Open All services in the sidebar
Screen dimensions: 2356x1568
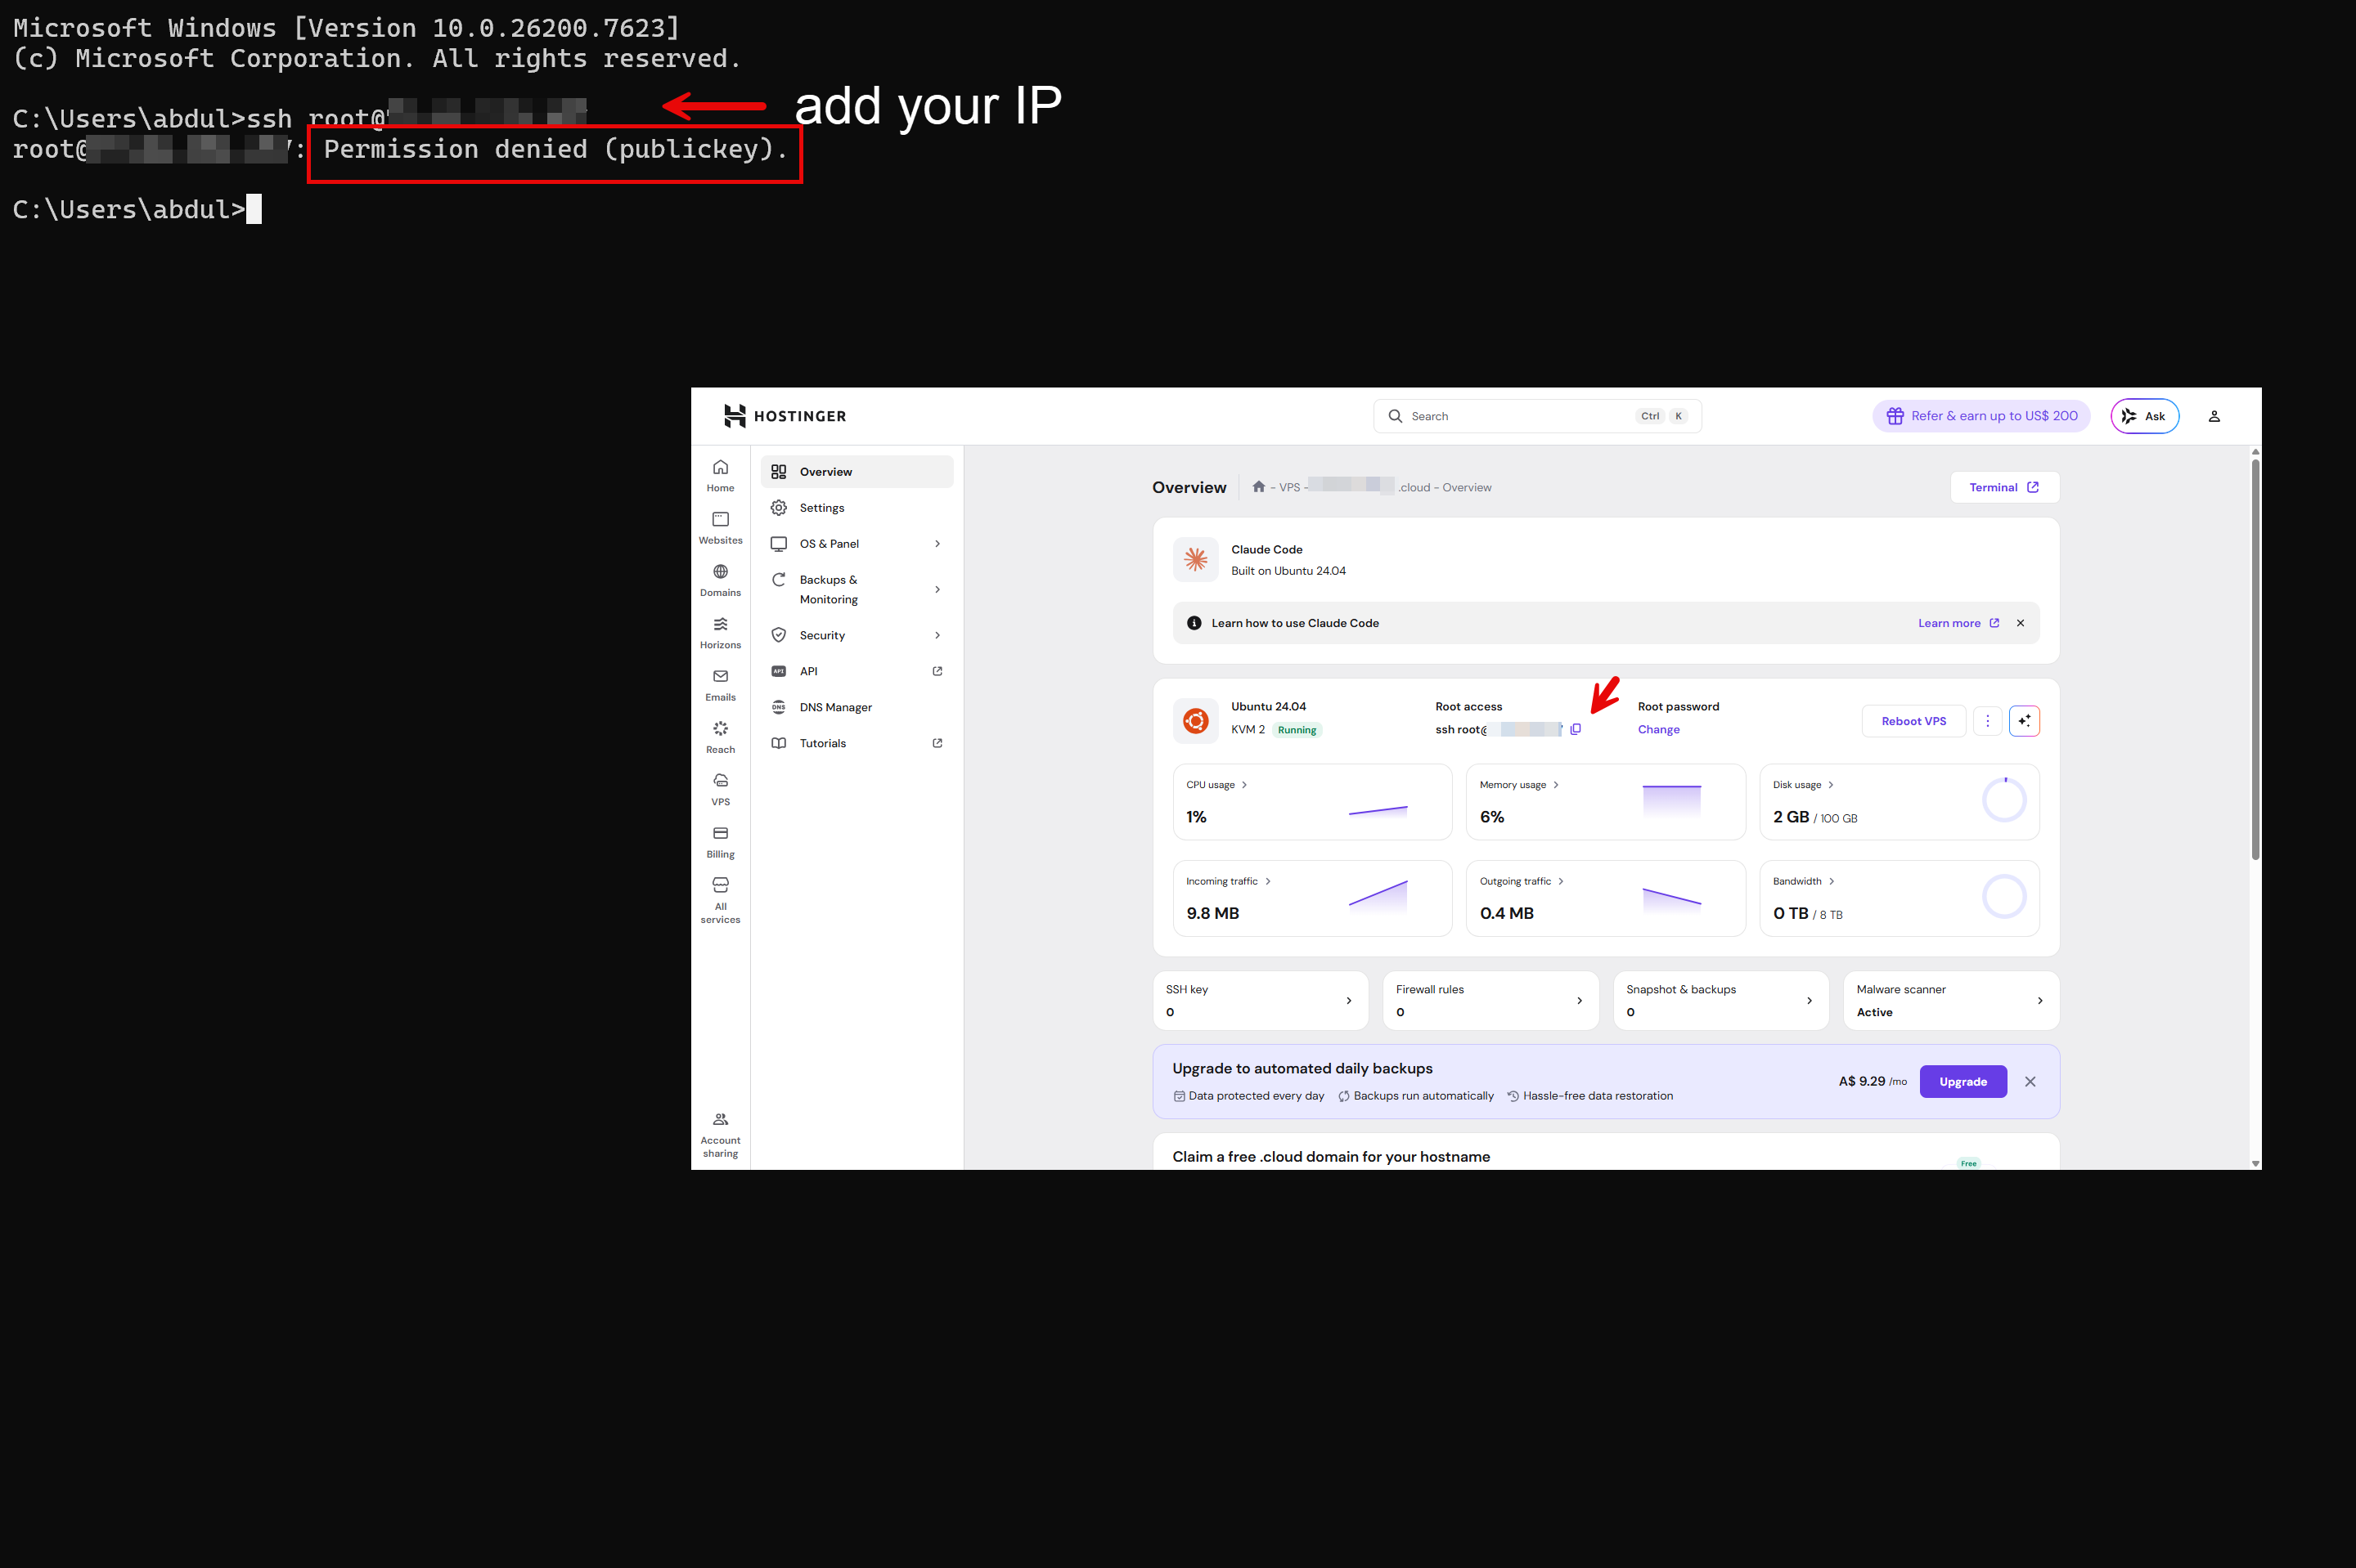[721, 901]
